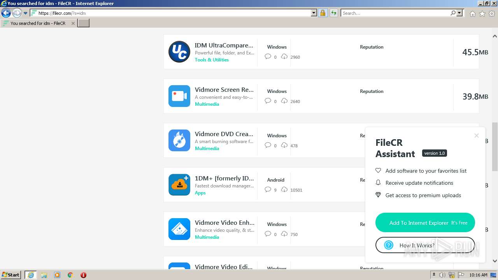Open the Apps category link under 1DM+
This screenshot has width=498, height=280.
[x=200, y=192]
